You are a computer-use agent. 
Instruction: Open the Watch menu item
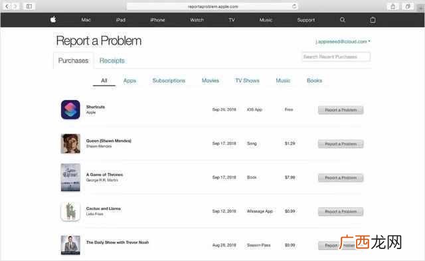[197, 20]
